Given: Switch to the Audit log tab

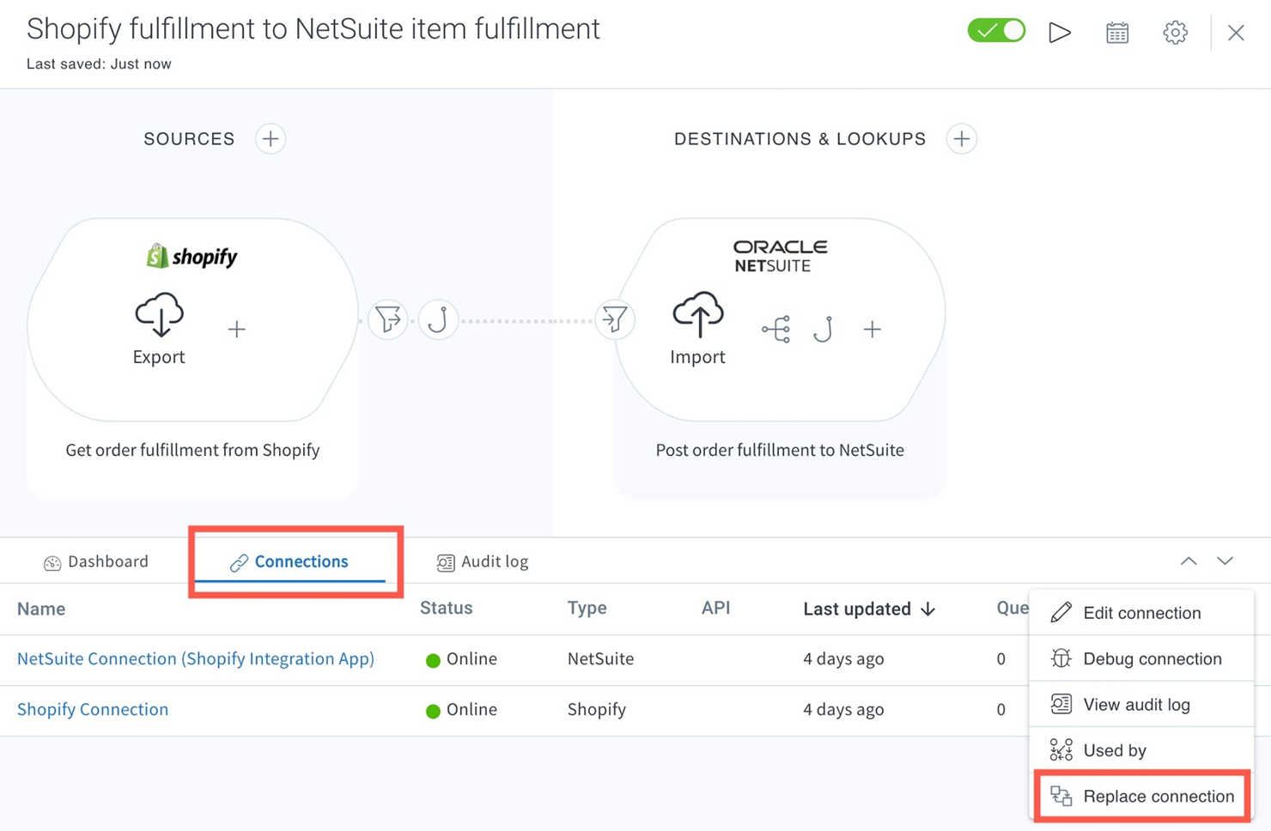Looking at the screenshot, I should pos(483,561).
